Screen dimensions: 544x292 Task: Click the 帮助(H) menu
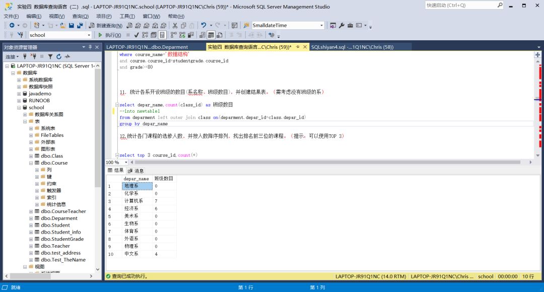[x=176, y=16]
